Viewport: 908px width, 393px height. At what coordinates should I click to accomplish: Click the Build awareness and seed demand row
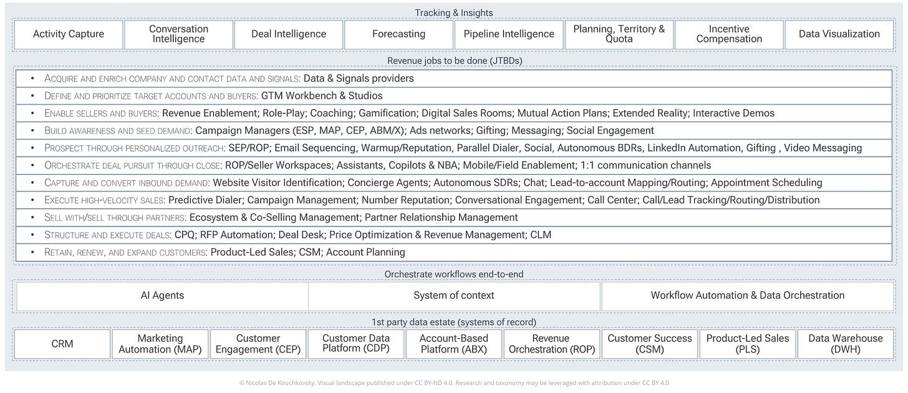454,130
